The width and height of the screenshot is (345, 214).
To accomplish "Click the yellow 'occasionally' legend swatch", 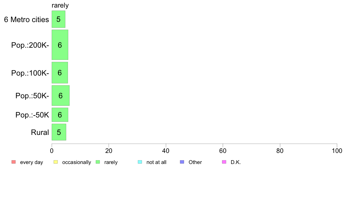I will [x=55, y=162].
